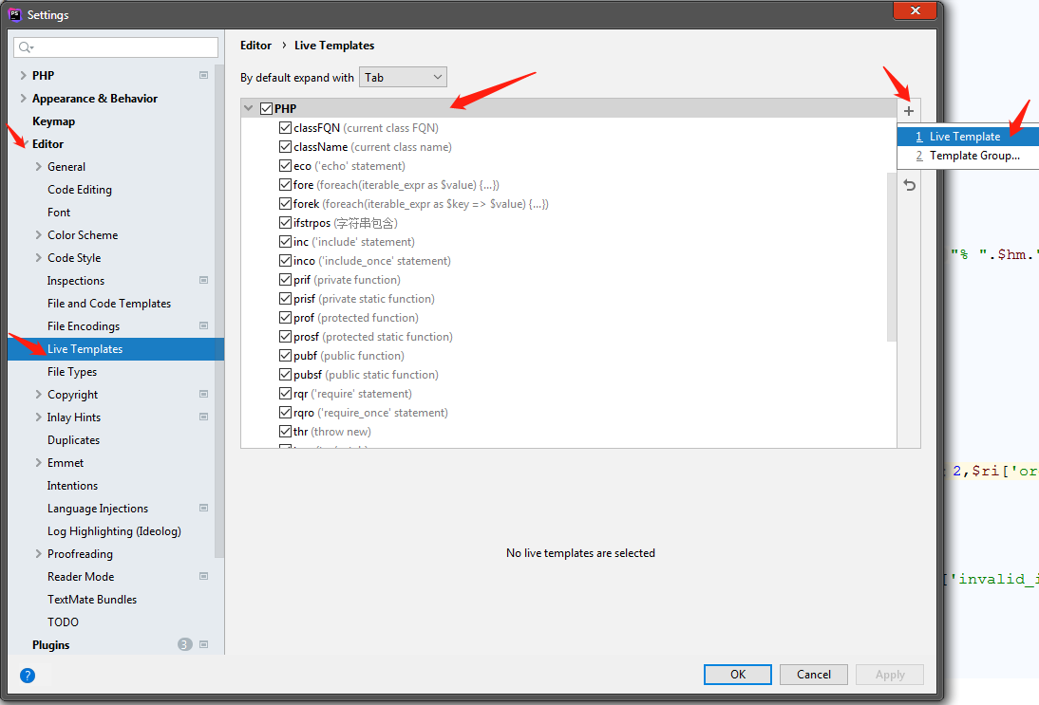Expand the Proofreading subsection
Viewport: 1039px width, 705px height.
pyautogui.click(x=38, y=554)
